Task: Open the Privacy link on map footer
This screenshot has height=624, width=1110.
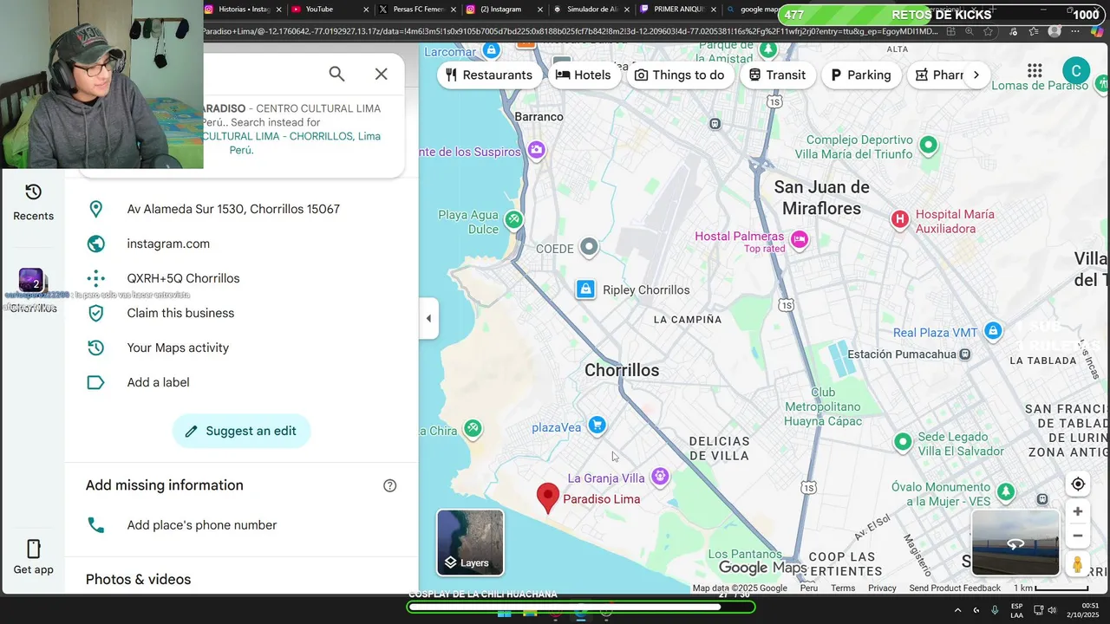Action: [882, 588]
